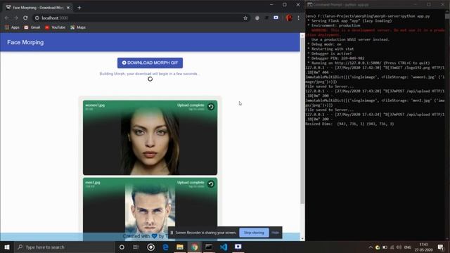Click the scroll down arrow of page scrollbar
Image resolution: width=450 pixels, height=253 pixels.
[302, 238]
